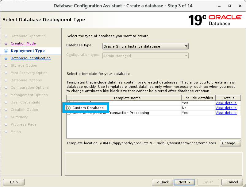
Task: Click the Deployment Type step bullet icon
Action: [x=6, y=51]
